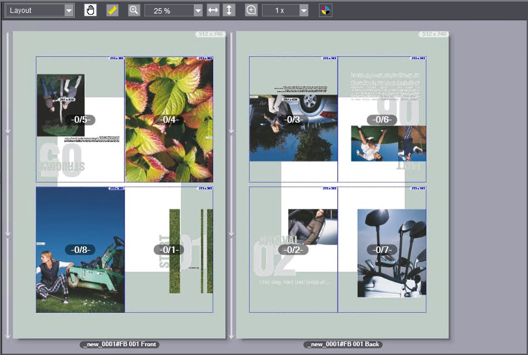
Task: Select the hand pan tool
Action: [x=90, y=9]
